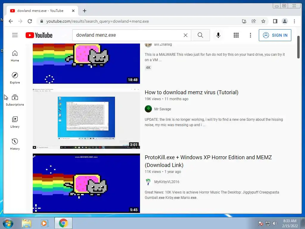Screen dimensions: 305x229
Task: Open the YouTube apps grid
Action: click(236, 35)
